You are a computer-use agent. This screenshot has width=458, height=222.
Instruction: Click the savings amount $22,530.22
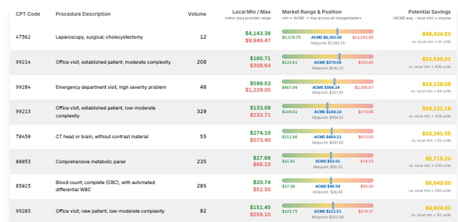tap(437, 59)
